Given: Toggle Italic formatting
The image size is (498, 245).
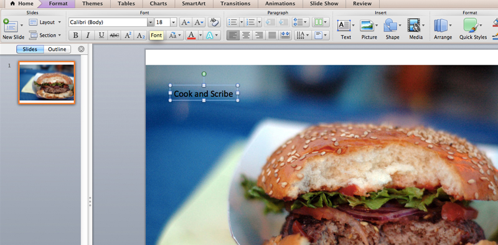Looking at the screenshot, I should click(88, 35).
